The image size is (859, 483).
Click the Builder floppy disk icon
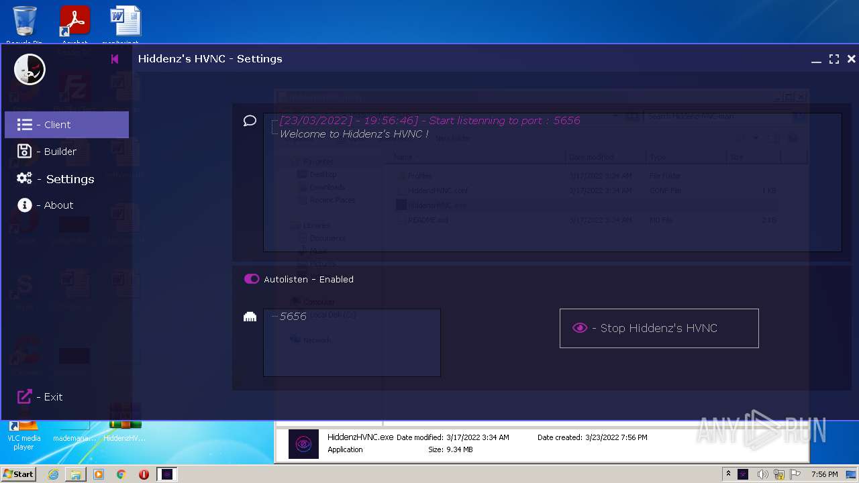[x=25, y=151]
